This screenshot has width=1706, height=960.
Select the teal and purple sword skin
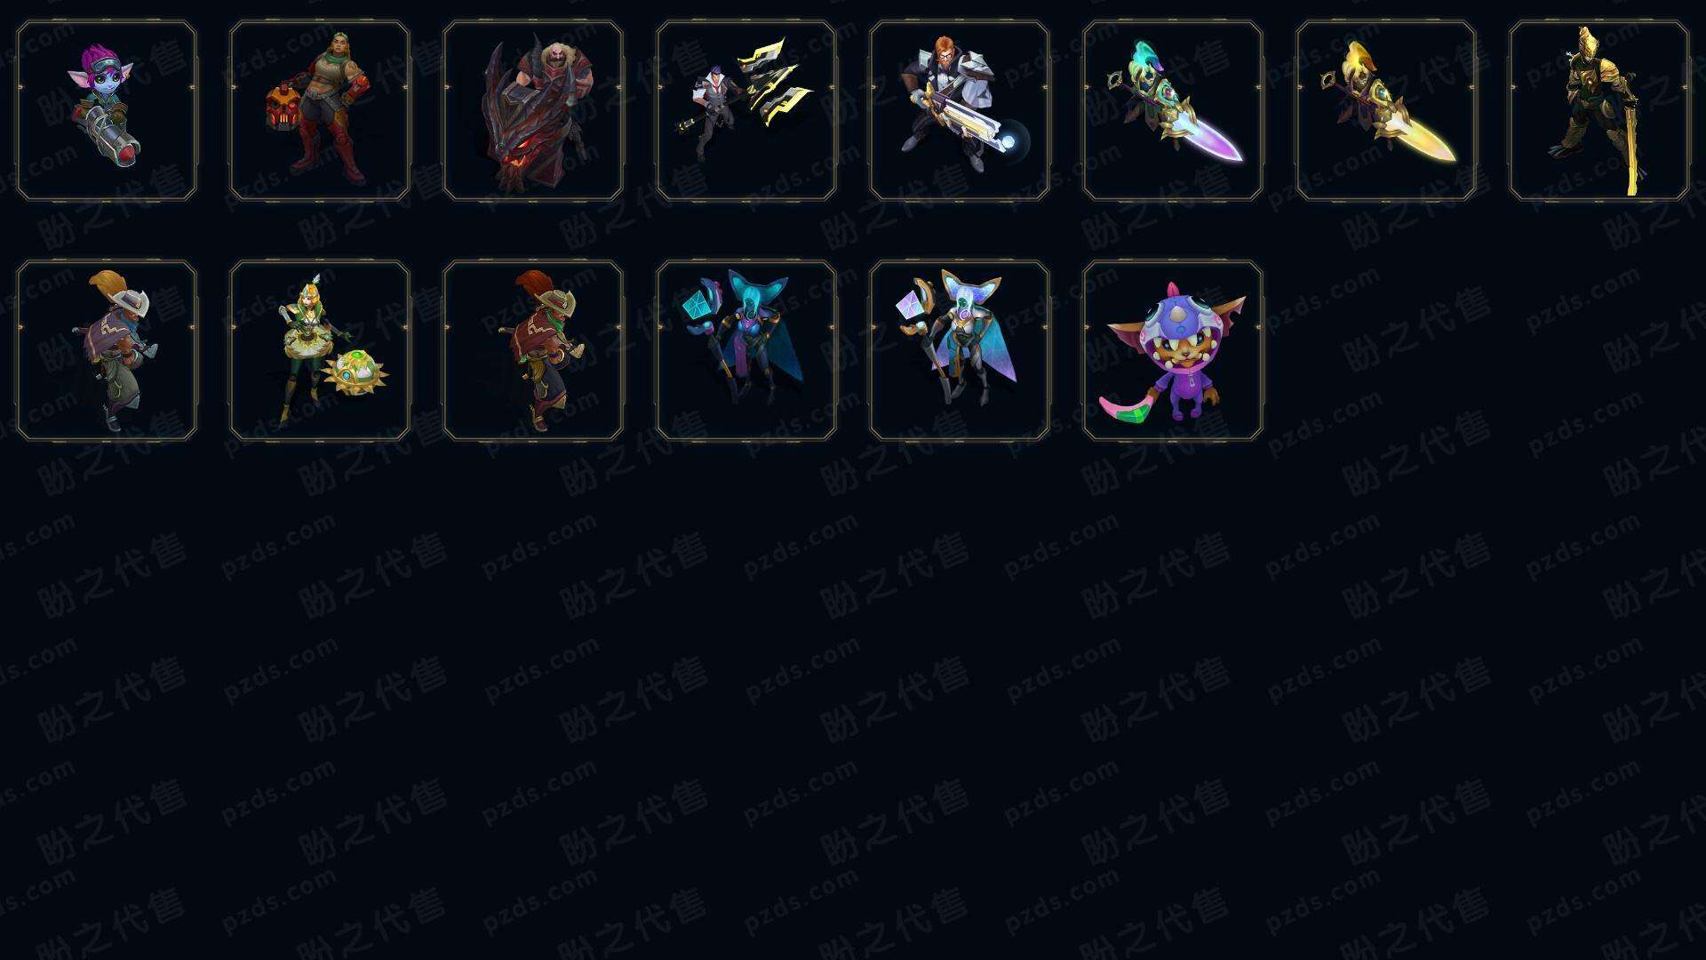tap(1173, 111)
